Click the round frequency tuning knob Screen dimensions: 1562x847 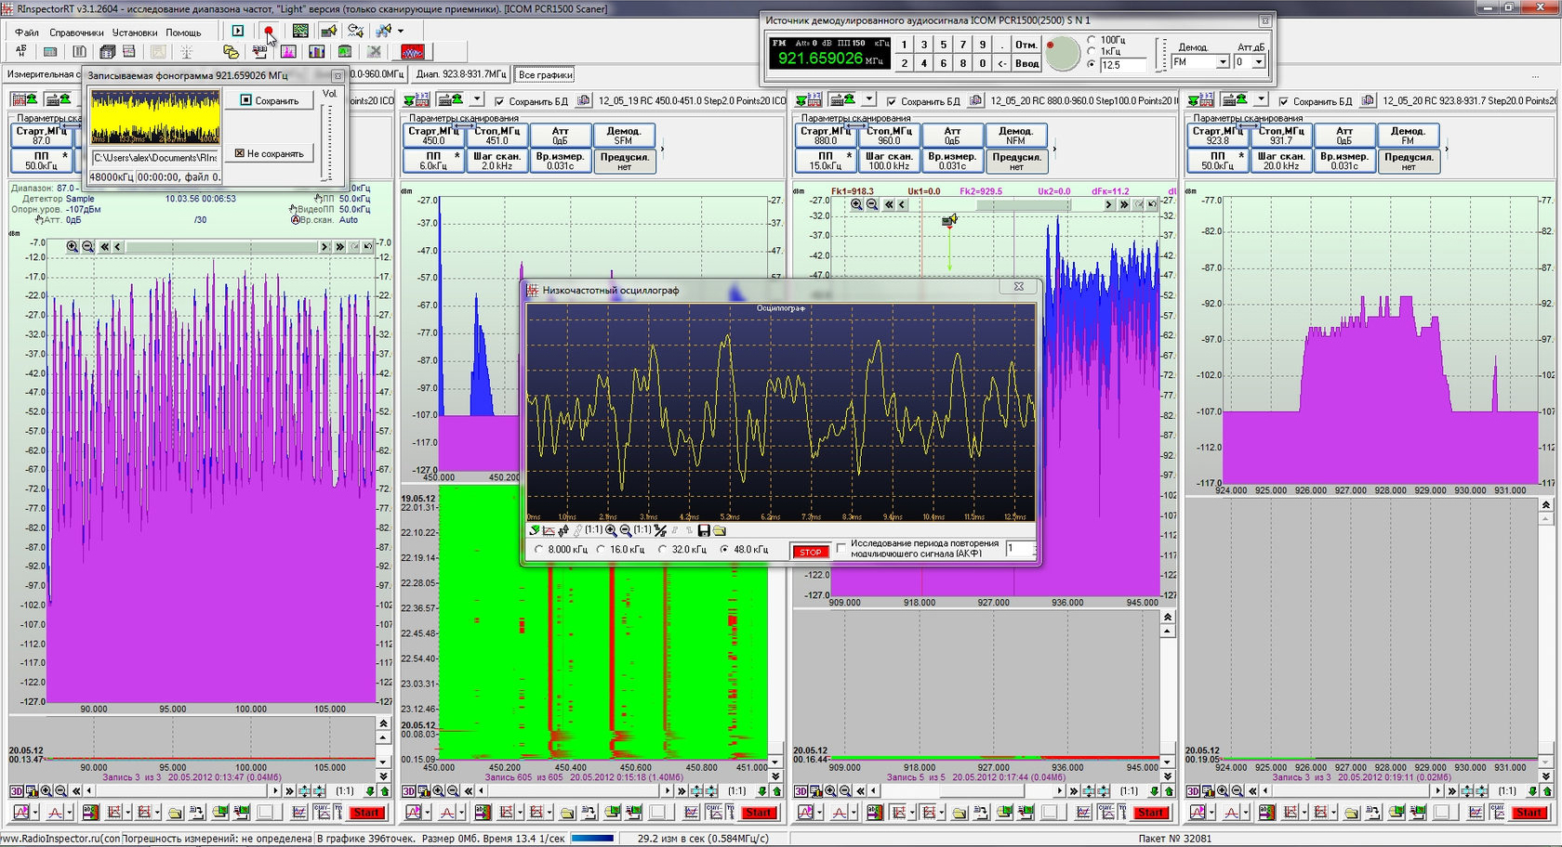(x=1062, y=53)
